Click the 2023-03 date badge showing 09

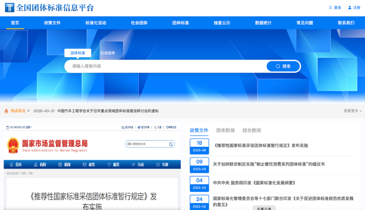click(199, 165)
